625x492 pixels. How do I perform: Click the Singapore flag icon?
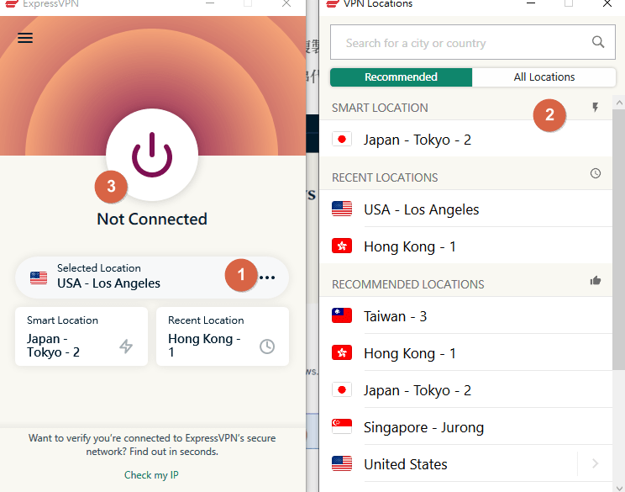tap(342, 426)
